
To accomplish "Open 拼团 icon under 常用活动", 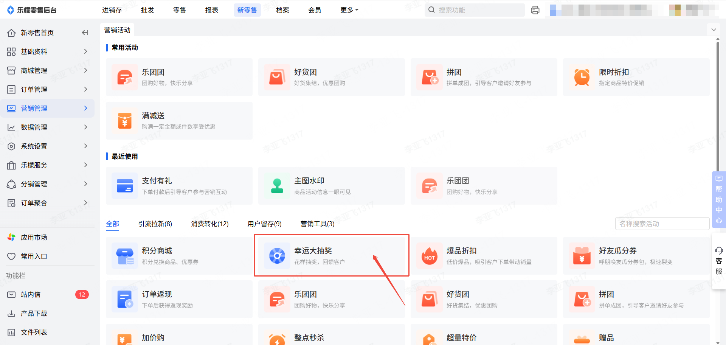I will click(430, 77).
